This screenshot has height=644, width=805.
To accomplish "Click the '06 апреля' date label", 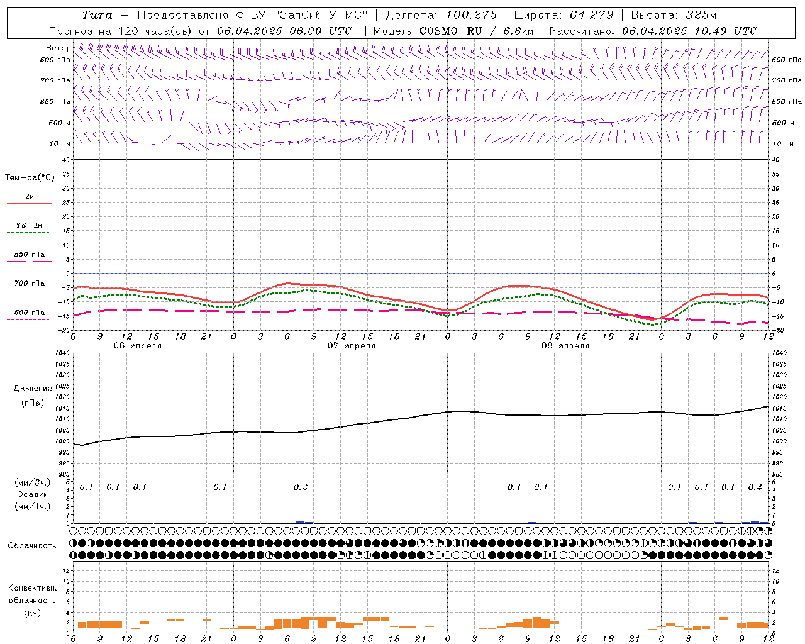I will (137, 346).
